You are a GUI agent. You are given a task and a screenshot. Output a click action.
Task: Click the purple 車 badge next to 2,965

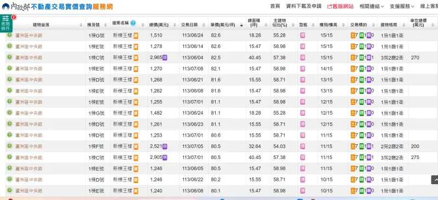[165, 58]
